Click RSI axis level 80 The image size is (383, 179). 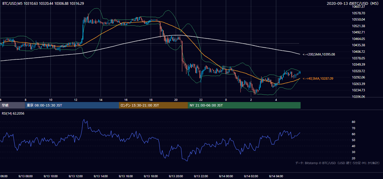[353, 122]
